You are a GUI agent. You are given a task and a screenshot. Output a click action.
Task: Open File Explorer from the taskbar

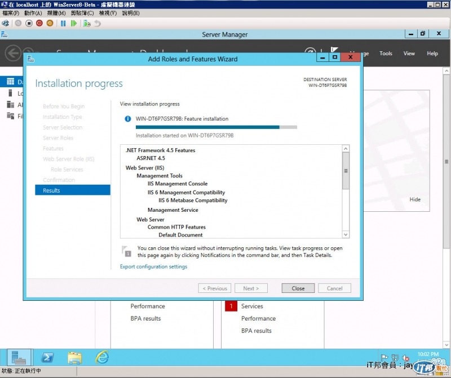coord(75,358)
